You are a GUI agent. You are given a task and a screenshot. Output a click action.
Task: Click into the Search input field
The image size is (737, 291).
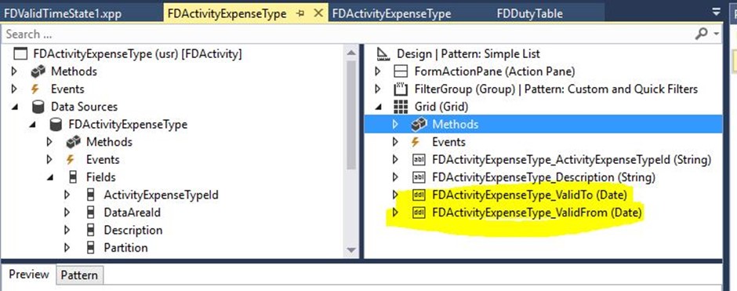(x=348, y=34)
